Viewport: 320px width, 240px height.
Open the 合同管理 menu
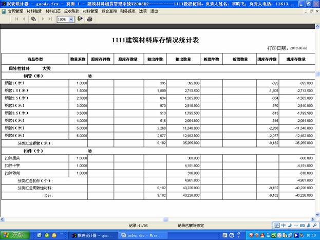click(x=15, y=10)
